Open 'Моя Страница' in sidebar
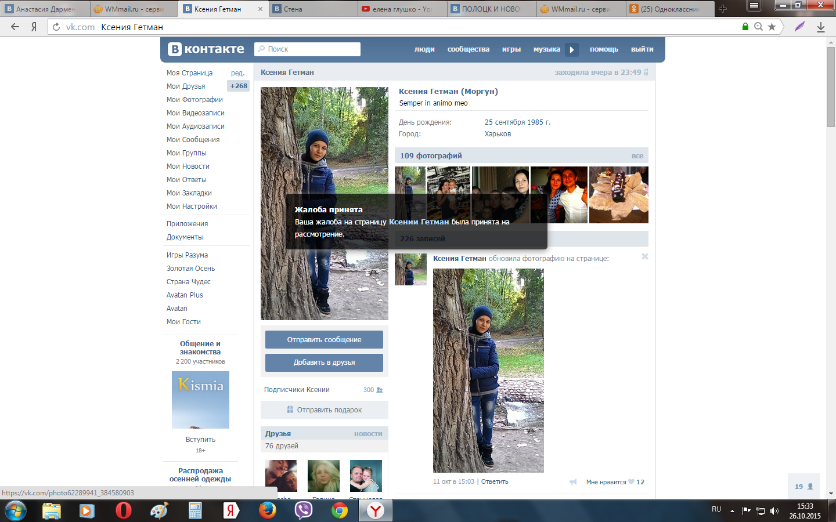The image size is (836, 522). click(189, 73)
